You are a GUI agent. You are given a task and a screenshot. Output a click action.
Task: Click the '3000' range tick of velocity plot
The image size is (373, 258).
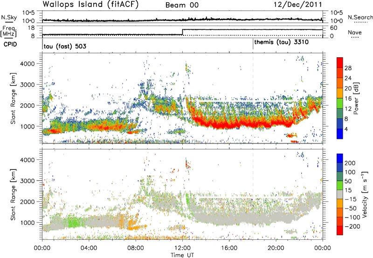pos(27,181)
